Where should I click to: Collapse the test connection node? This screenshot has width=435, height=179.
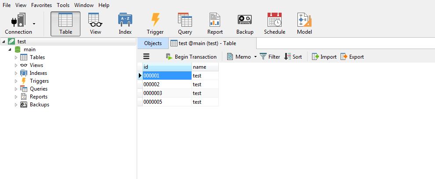4,42
